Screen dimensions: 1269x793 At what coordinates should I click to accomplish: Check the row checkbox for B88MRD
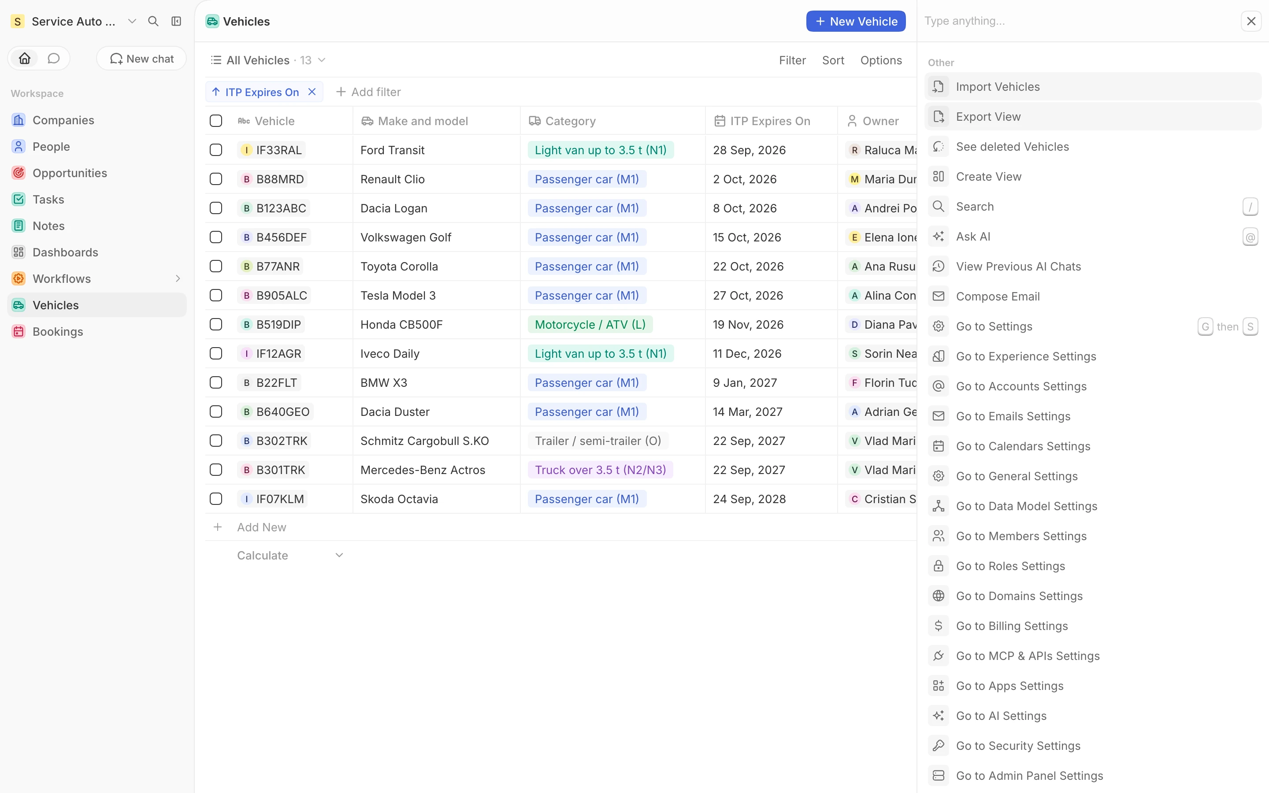click(x=216, y=179)
